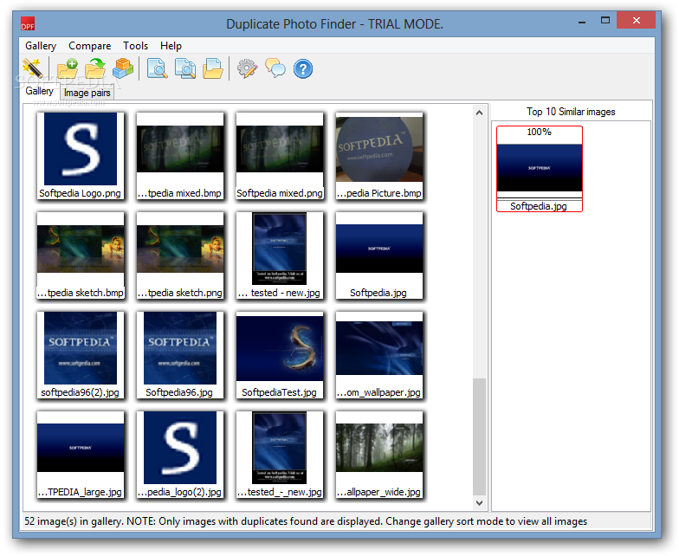
Task: Select the pedia Picture.bmp thumbnail
Action: pyautogui.click(x=379, y=156)
